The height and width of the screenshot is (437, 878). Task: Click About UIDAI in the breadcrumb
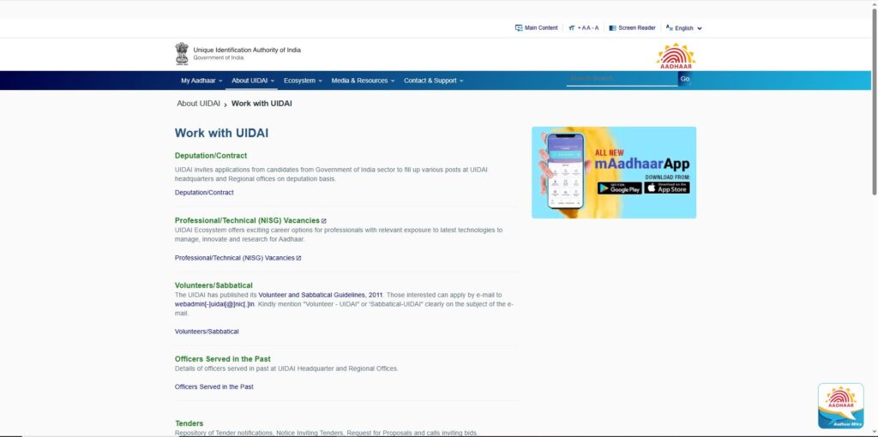coord(198,104)
